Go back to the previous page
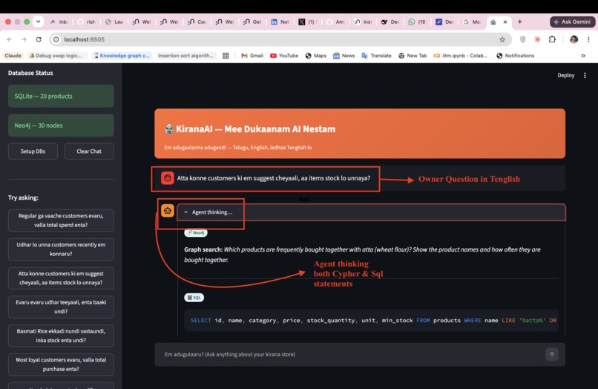This screenshot has height=389, width=598. [x=10, y=39]
